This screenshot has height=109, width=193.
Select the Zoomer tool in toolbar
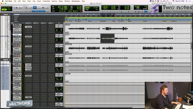click(26, 8)
